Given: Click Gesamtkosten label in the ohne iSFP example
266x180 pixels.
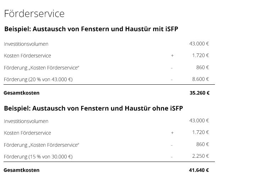Looking at the screenshot, I should click(21, 170).
